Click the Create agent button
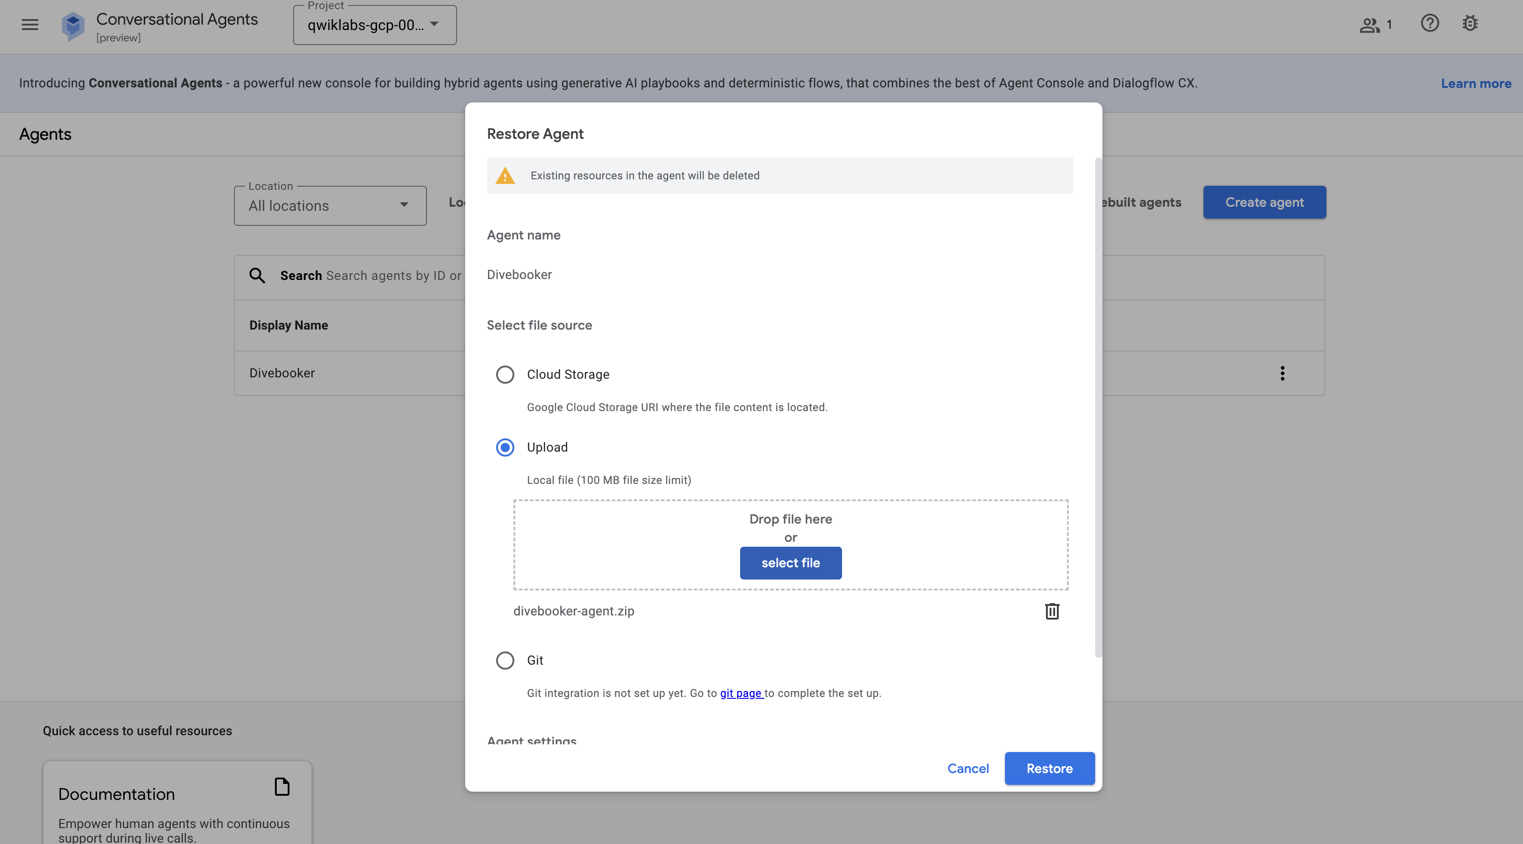 click(1264, 202)
